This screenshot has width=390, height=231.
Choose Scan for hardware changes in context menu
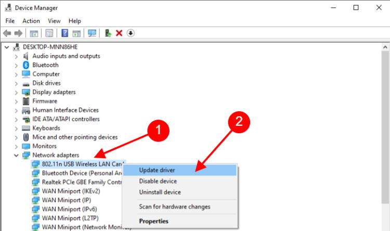[x=180, y=207]
